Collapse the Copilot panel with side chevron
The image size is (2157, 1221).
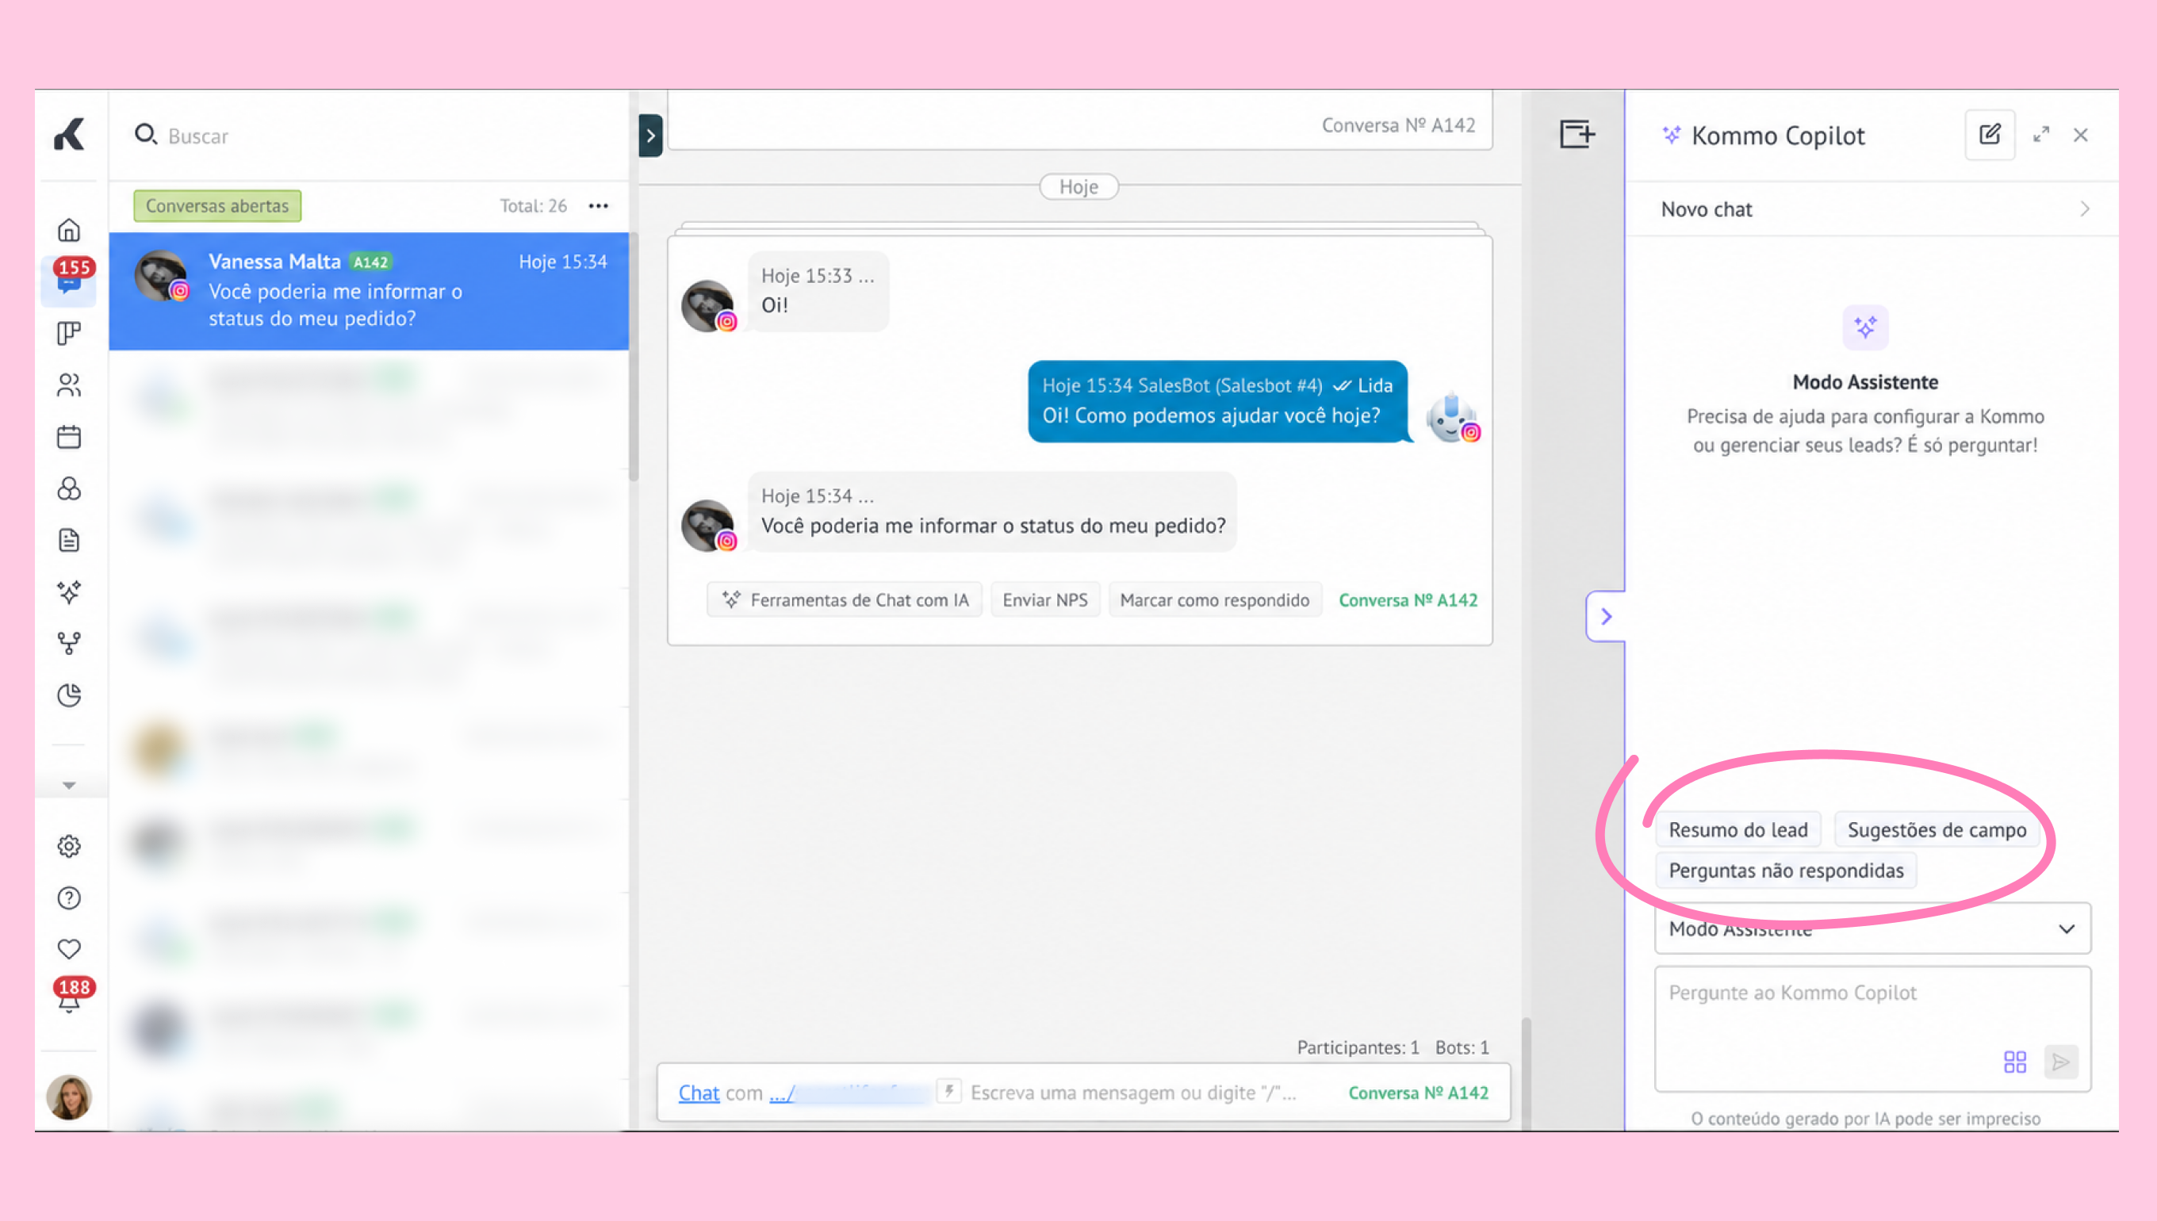[1606, 616]
